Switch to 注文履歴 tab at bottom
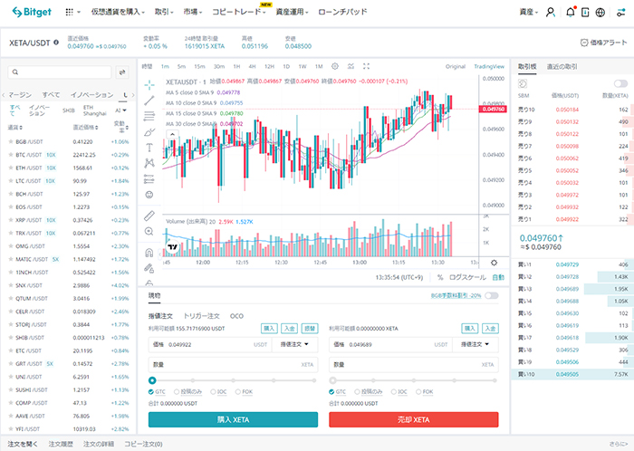 coord(61,444)
